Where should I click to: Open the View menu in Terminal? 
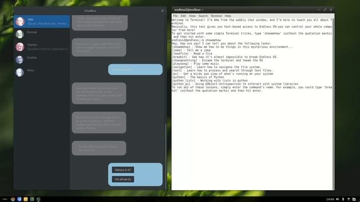pos(192,16)
